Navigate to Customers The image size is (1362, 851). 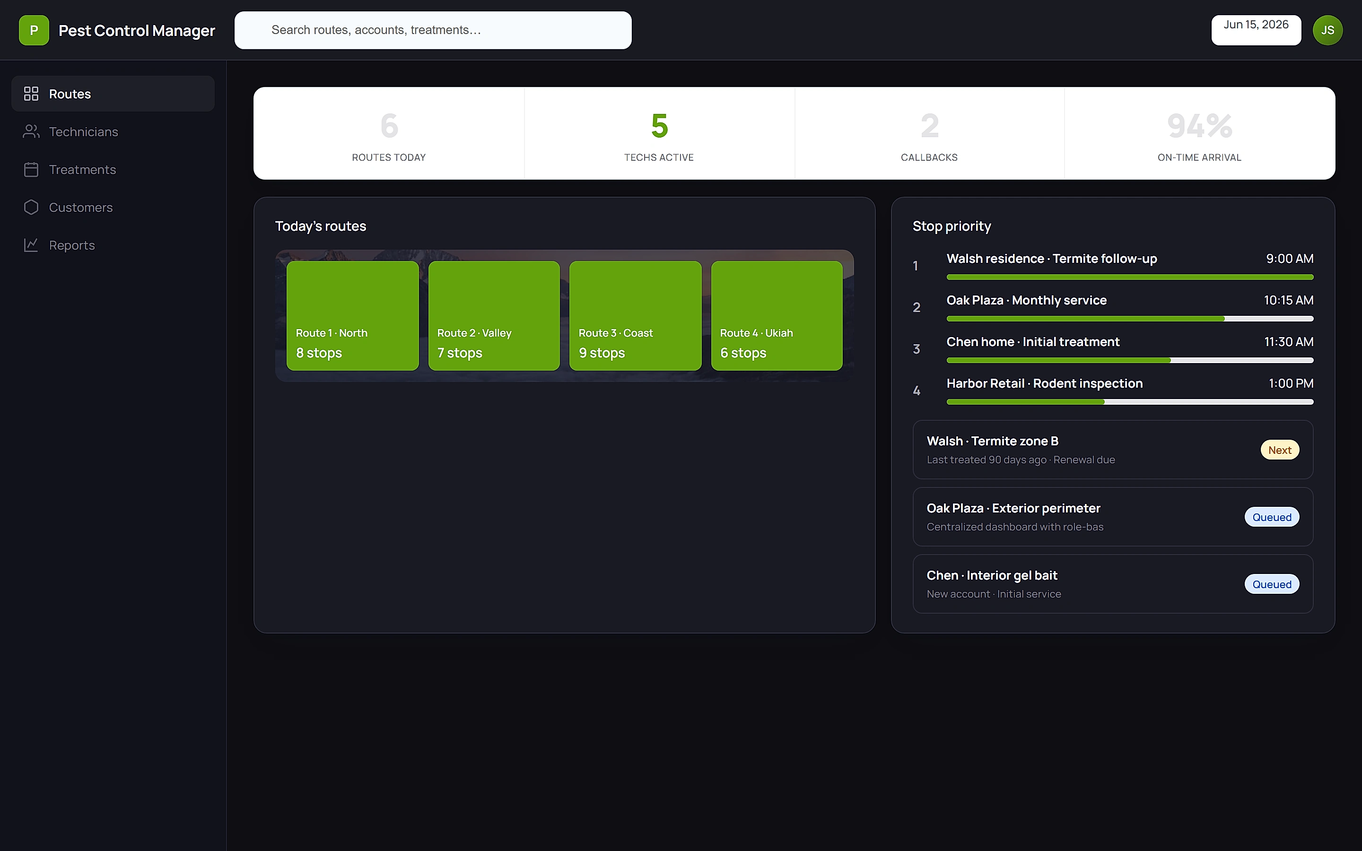click(x=113, y=207)
